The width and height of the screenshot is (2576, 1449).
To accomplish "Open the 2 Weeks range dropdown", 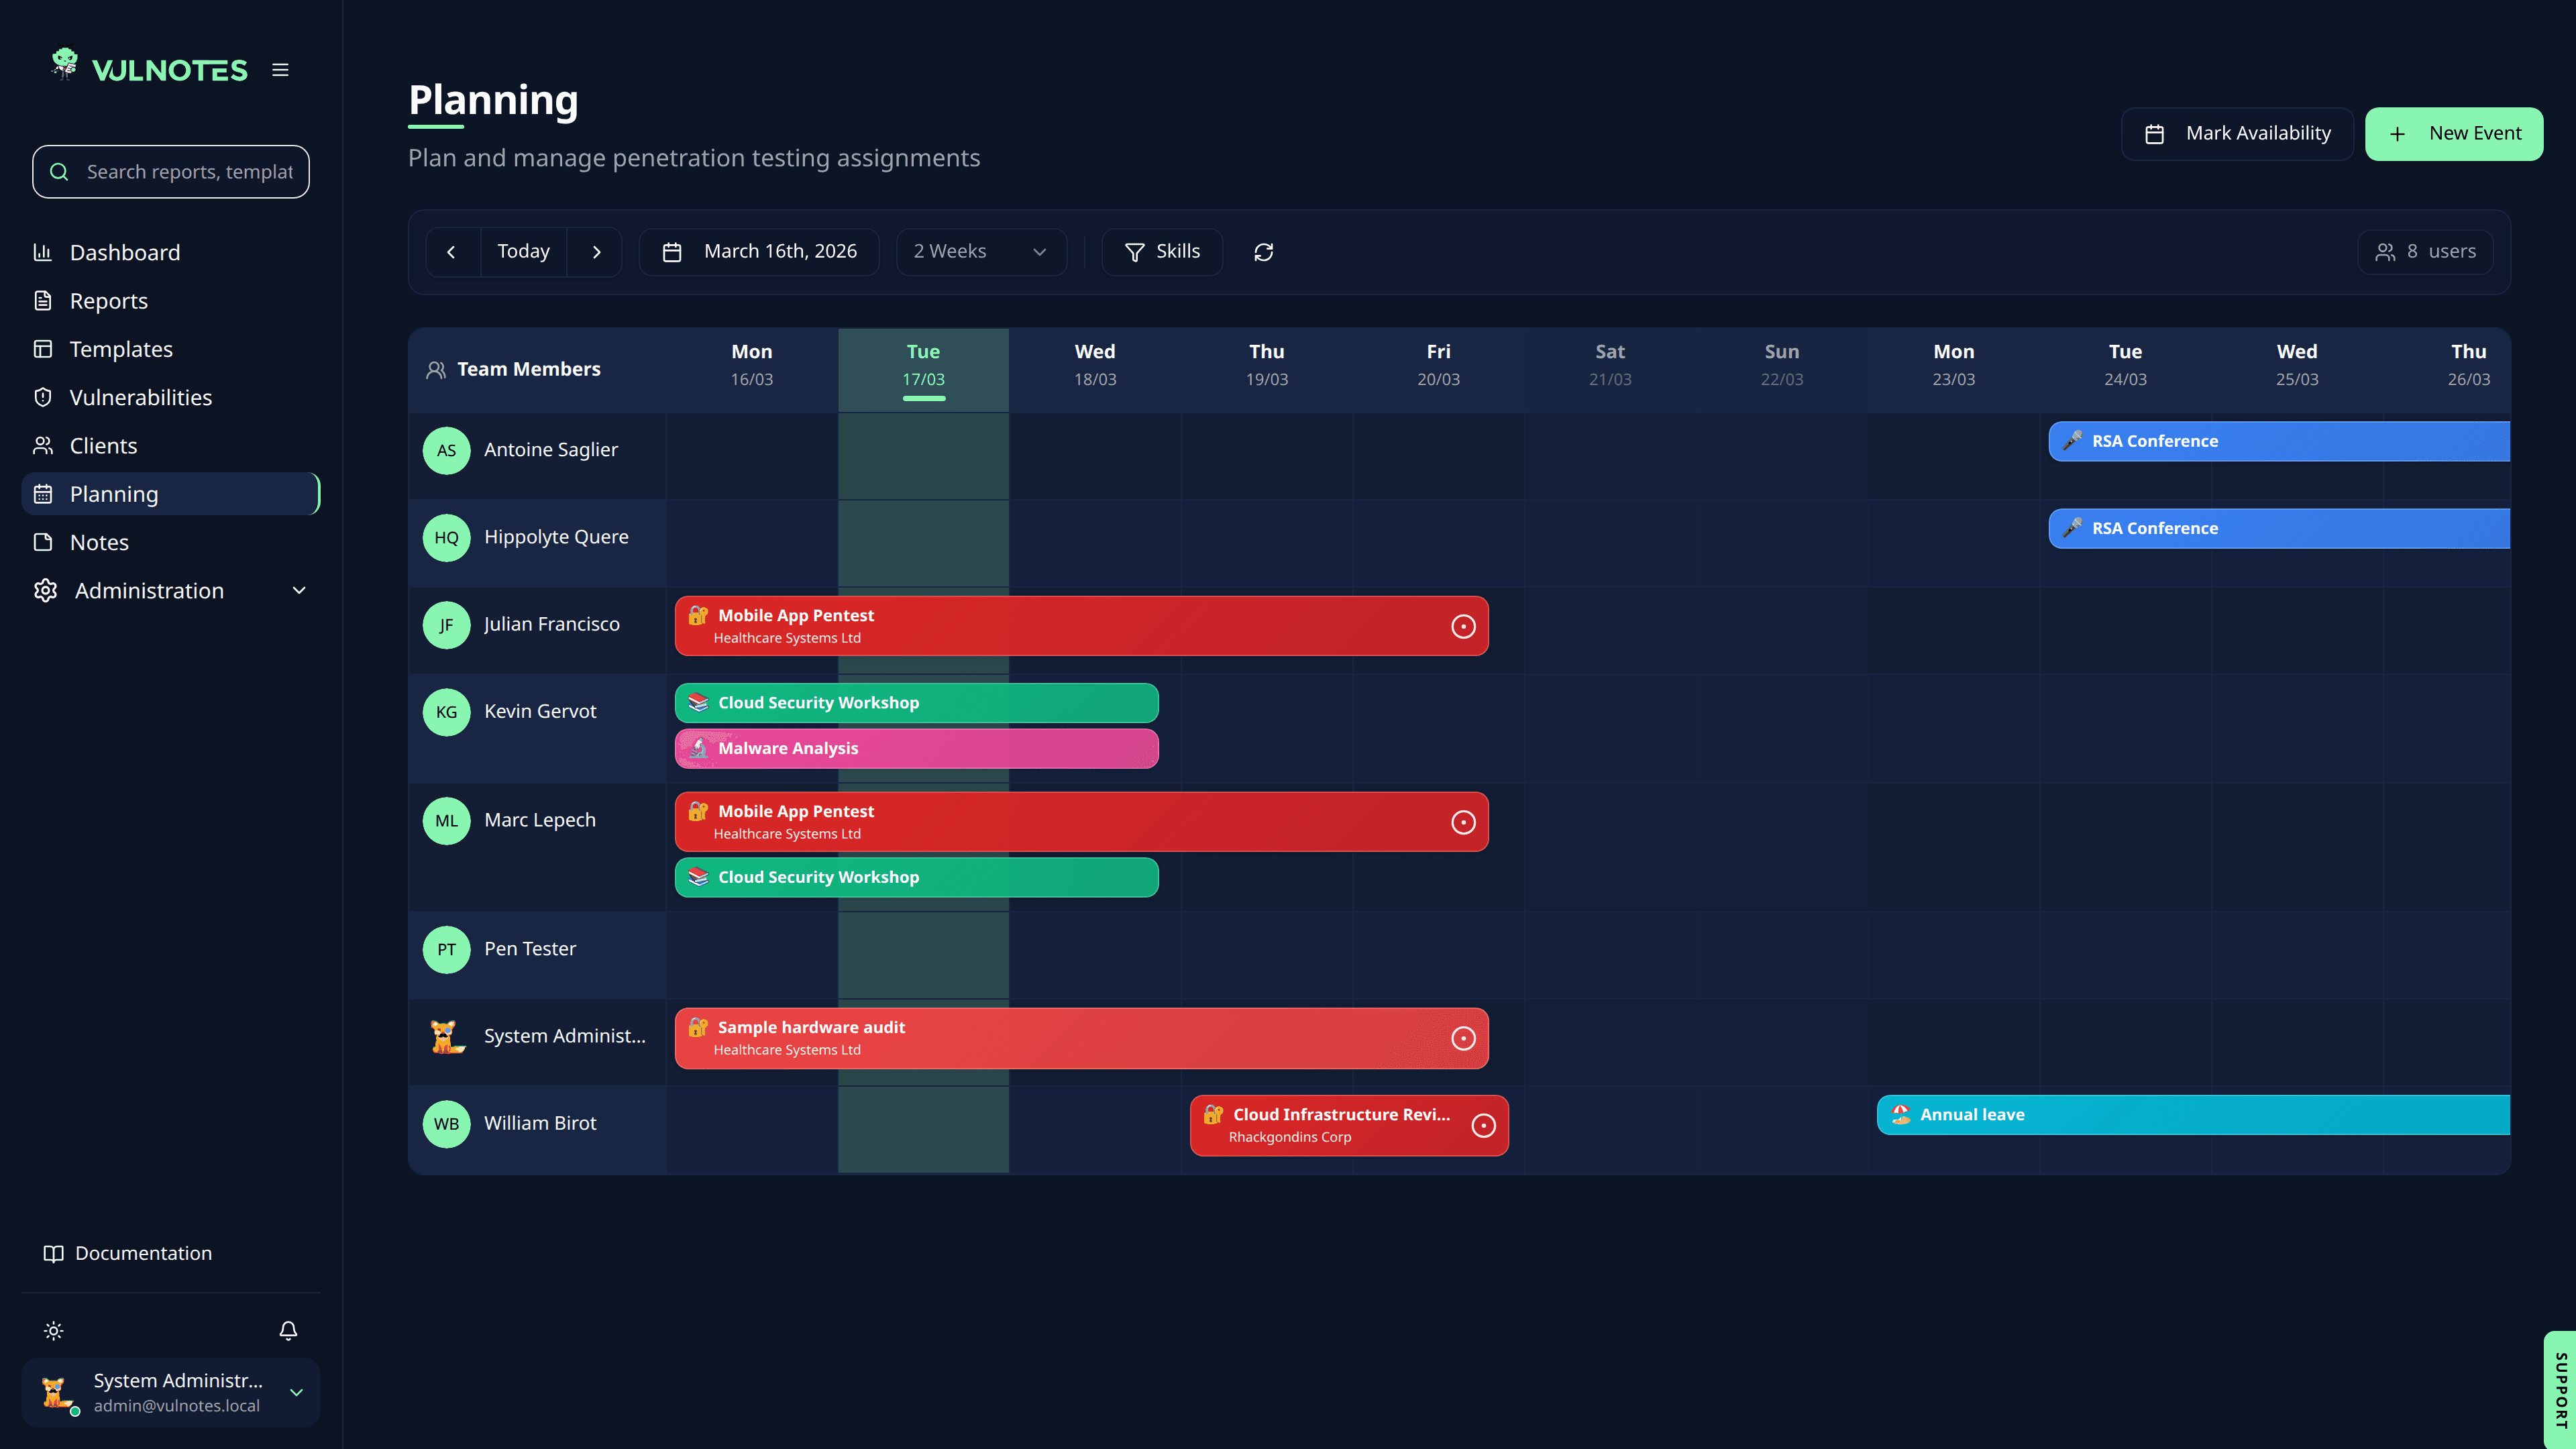I will pyautogui.click(x=980, y=252).
